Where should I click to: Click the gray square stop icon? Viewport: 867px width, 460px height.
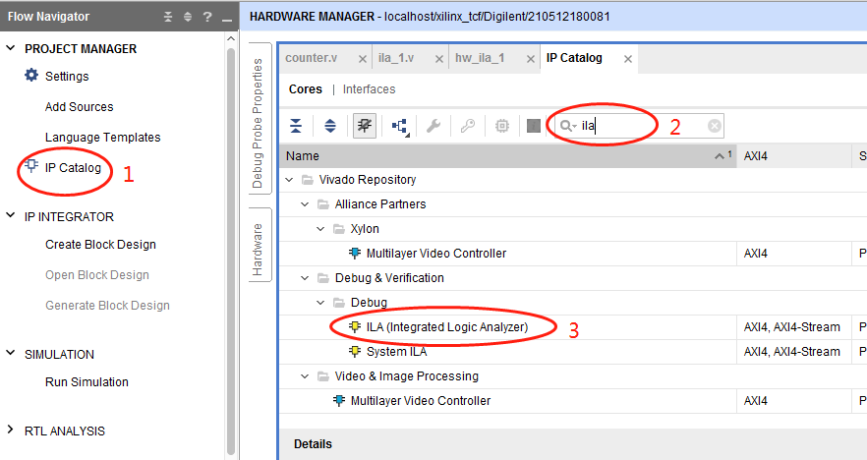(x=534, y=126)
